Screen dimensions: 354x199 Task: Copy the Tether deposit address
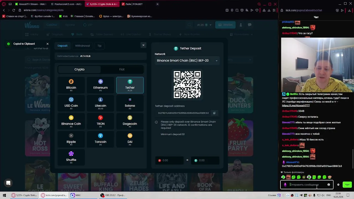click(x=214, y=113)
